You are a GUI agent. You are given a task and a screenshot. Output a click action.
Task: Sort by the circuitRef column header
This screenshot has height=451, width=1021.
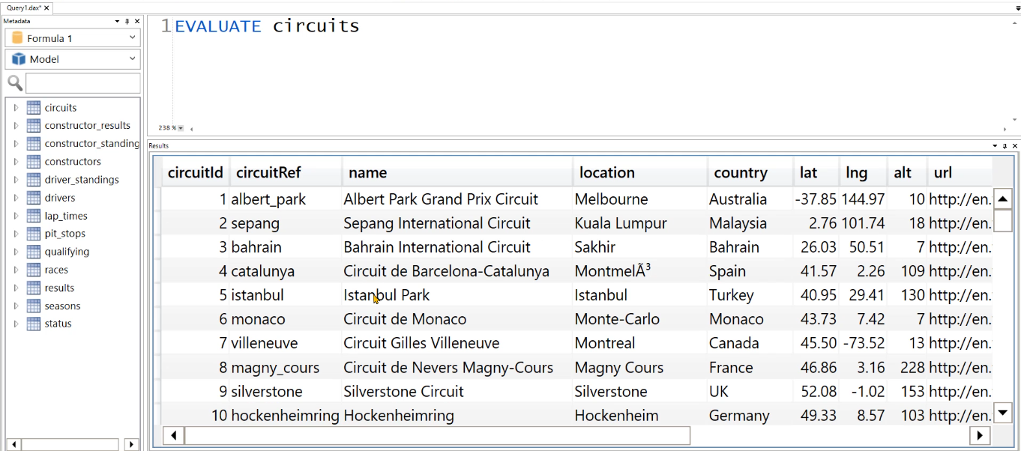[x=286, y=172]
